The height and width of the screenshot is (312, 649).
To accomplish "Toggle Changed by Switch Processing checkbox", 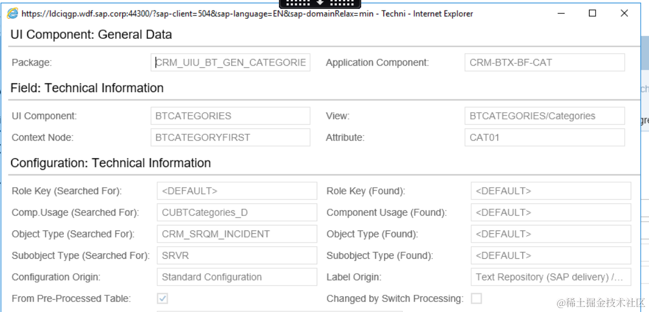I will point(476,298).
